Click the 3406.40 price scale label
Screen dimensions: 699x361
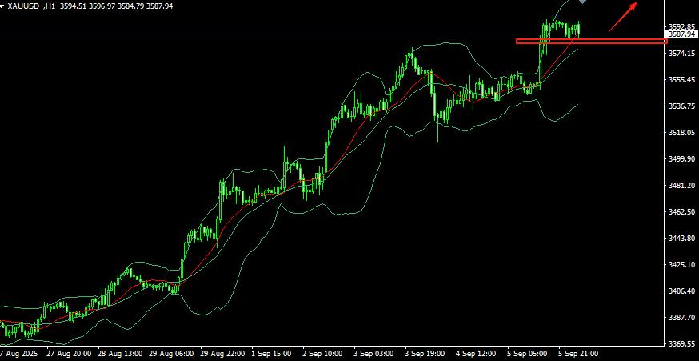(x=681, y=291)
